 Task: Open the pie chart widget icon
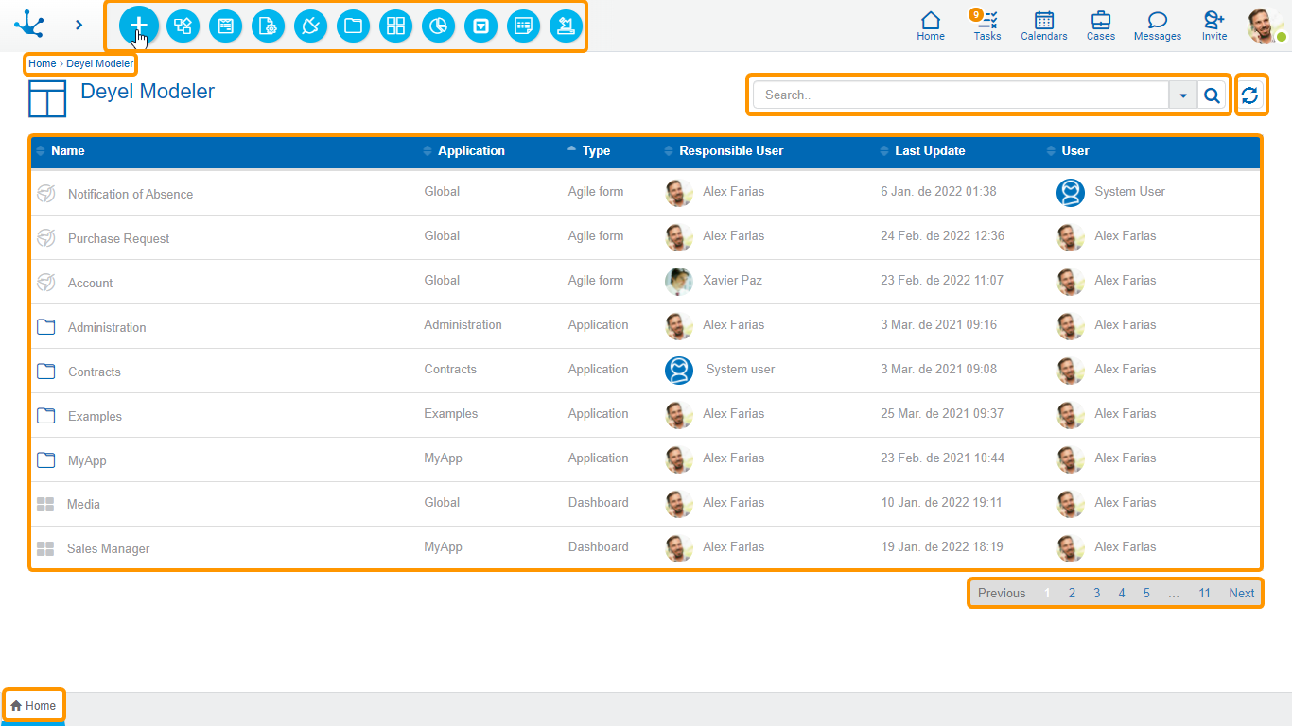(x=438, y=26)
